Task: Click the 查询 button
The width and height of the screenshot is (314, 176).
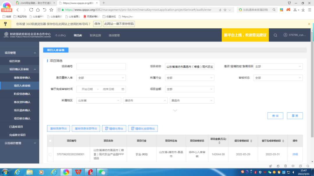Action: coord(275,116)
